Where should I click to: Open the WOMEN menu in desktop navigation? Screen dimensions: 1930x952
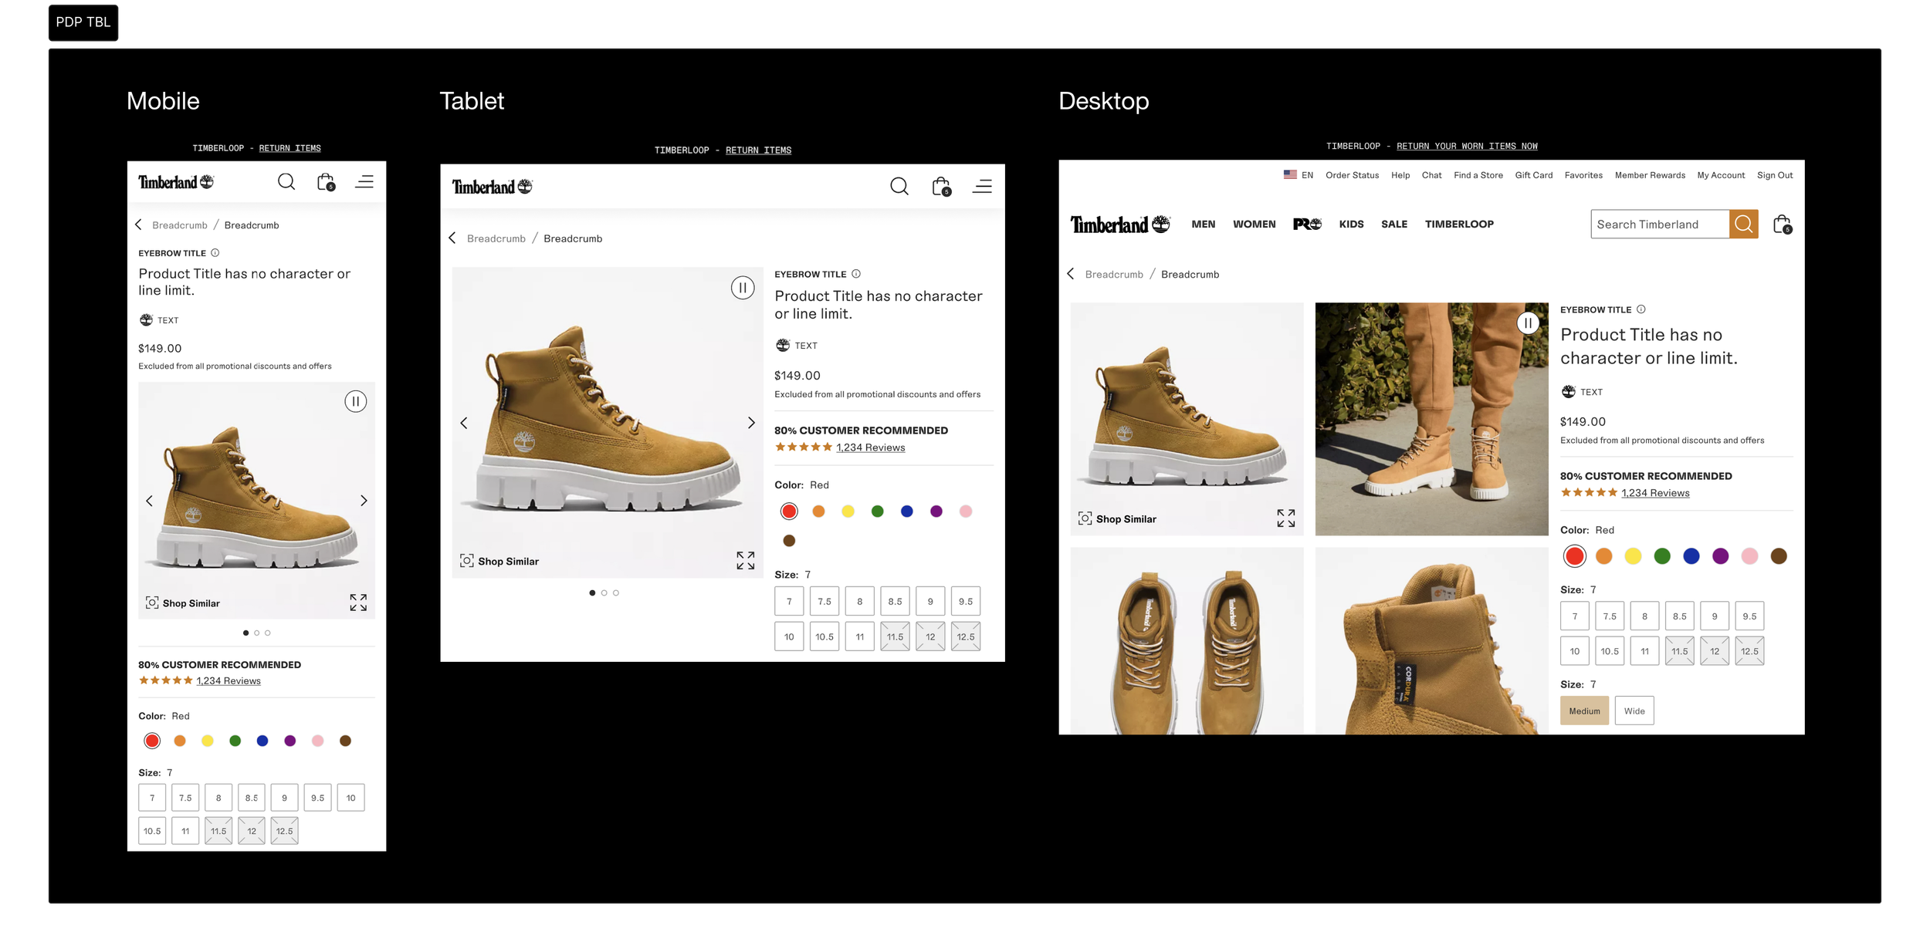pyautogui.click(x=1254, y=224)
